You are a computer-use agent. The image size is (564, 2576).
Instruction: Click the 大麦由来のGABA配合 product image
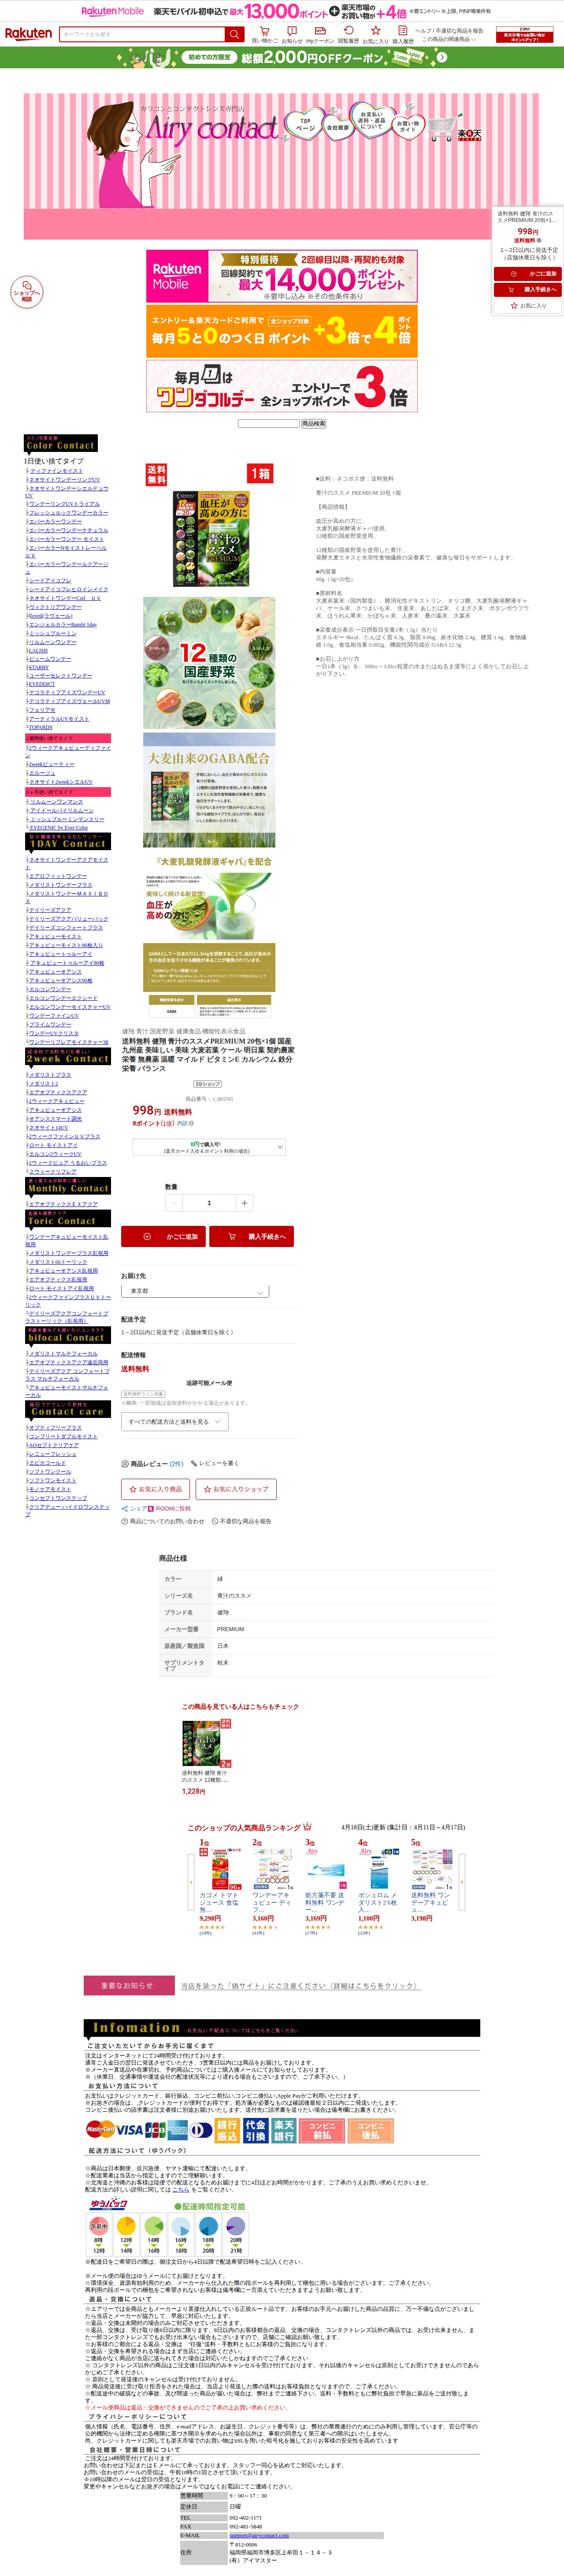click(x=209, y=790)
